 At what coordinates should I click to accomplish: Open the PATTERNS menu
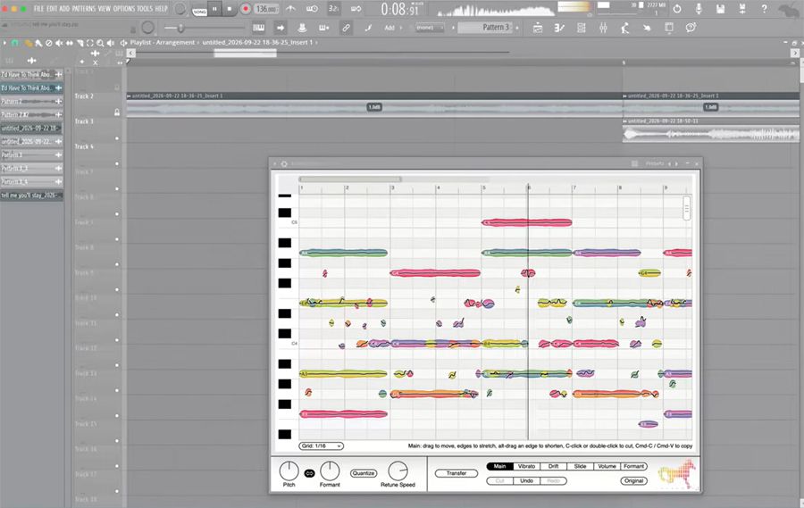[x=83, y=9]
